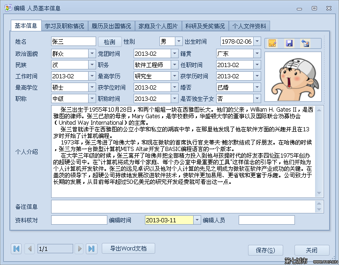Click the 关闭 button
Viewport: 339px width, 265px height.
coord(312,250)
